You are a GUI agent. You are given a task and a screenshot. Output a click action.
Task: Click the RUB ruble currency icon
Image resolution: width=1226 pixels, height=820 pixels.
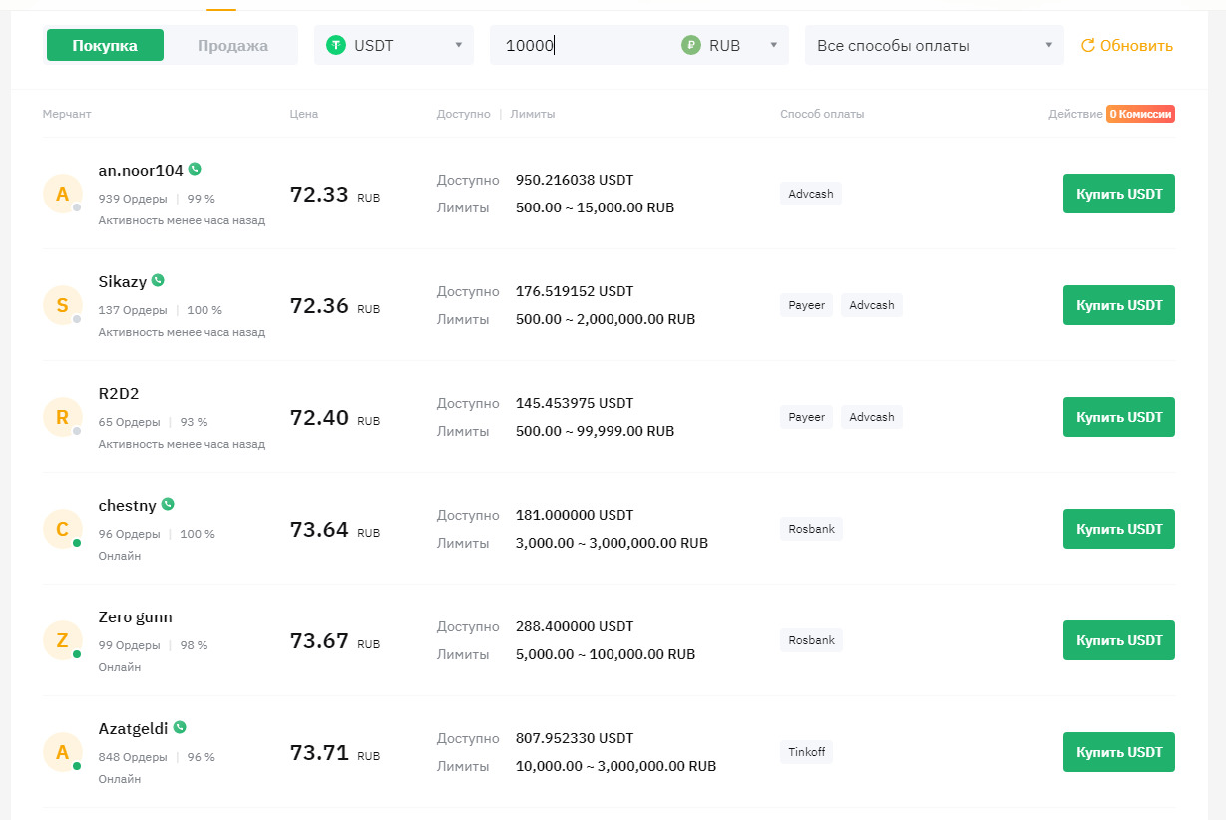tap(691, 45)
